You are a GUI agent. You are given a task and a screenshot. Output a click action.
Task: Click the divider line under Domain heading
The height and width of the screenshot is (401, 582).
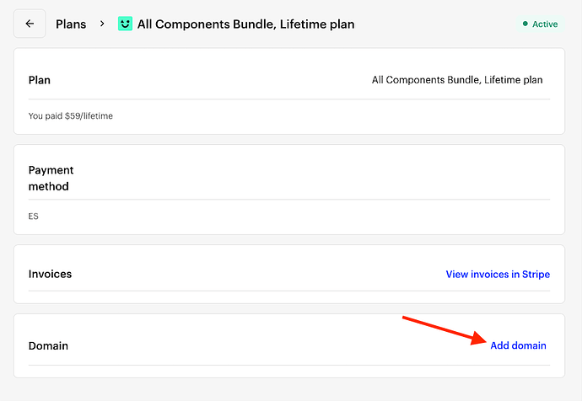click(288, 365)
